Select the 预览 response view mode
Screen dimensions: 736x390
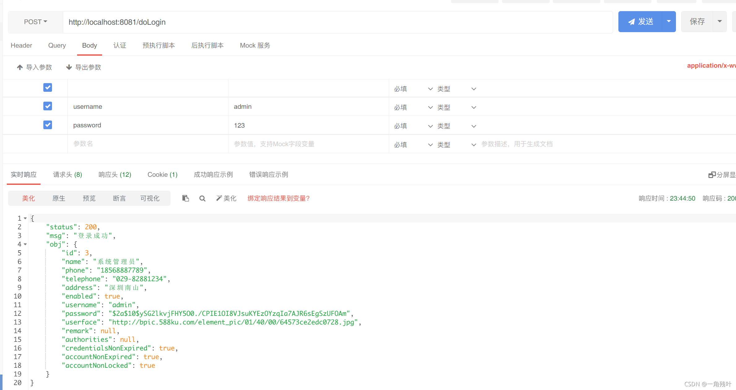[x=89, y=198]
